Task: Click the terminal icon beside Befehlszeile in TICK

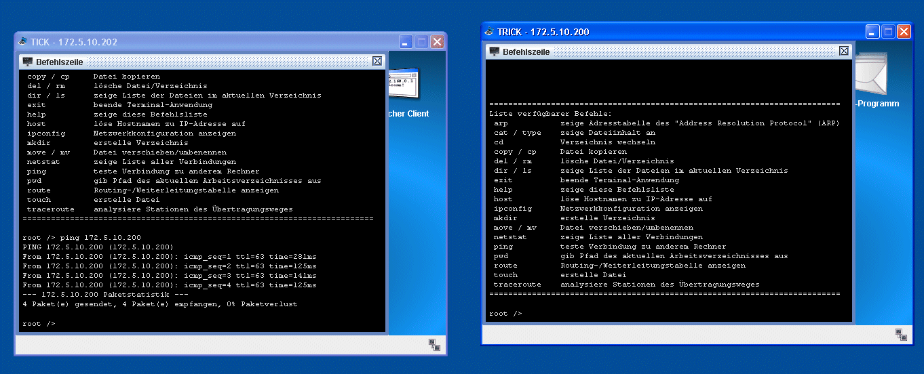Action: tap(27, 62)
